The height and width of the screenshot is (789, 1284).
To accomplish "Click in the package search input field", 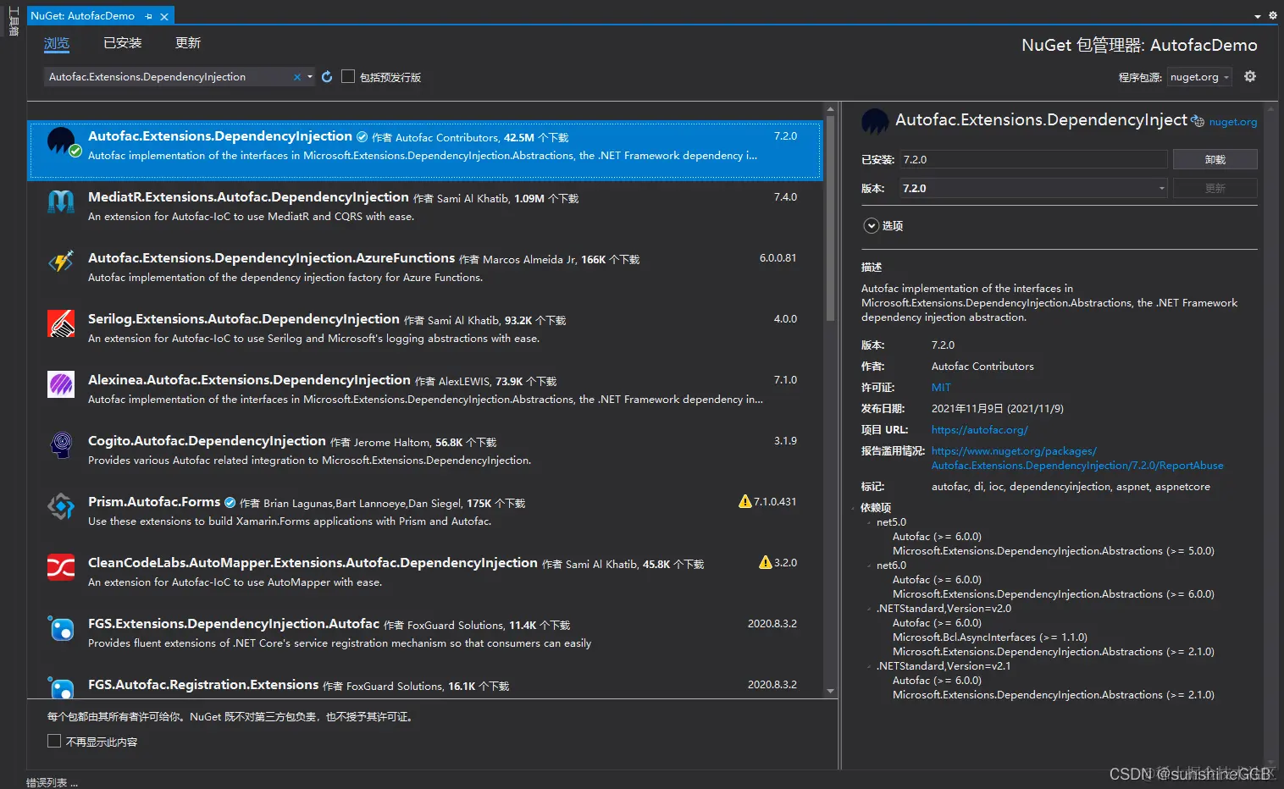I will click(x=169, y=77).
